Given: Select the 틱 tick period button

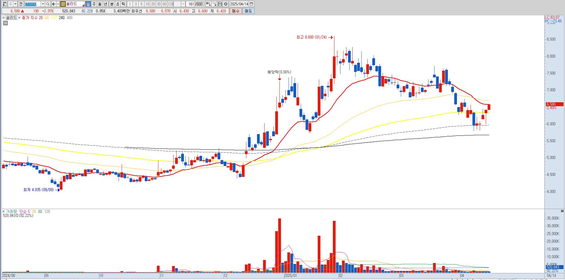Looking at the screenshot, I should pos(123,4).
